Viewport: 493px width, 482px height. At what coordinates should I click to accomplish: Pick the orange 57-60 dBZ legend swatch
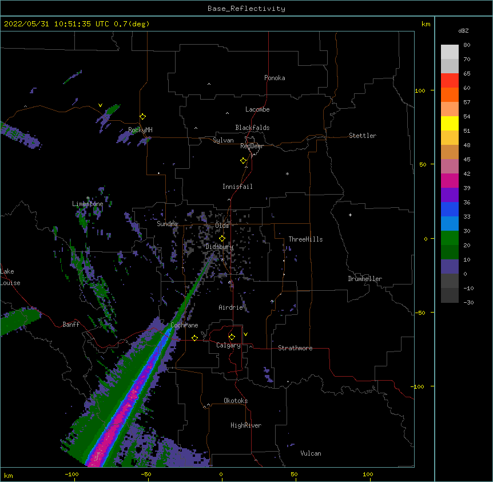click(x=450, y=94)
